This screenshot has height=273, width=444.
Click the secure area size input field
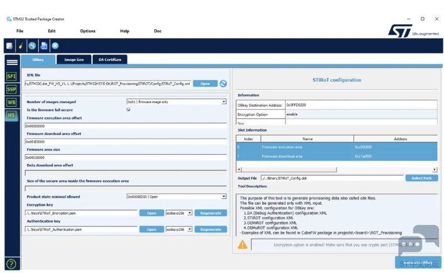126,189
